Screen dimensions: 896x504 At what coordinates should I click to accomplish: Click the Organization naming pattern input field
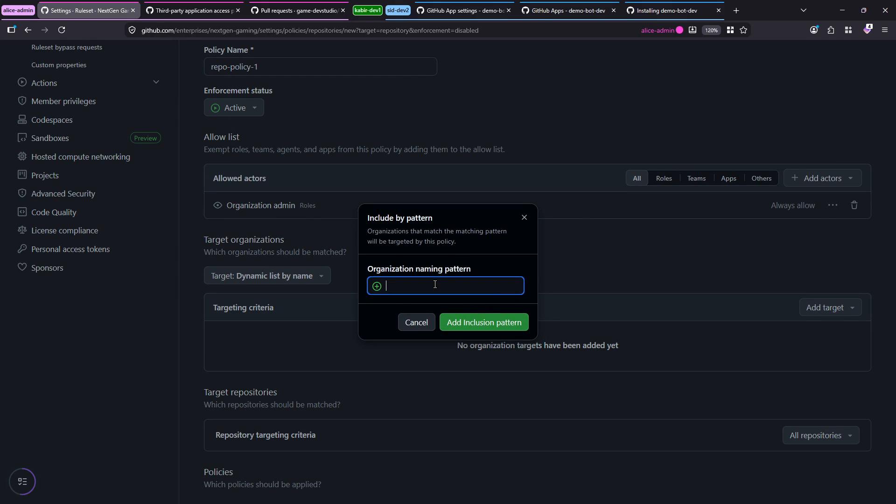[446, 286]
